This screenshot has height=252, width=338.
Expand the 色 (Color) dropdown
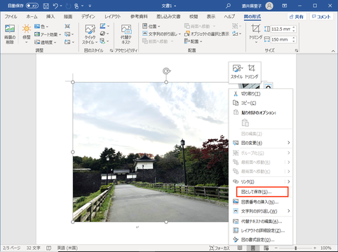coord(41,27)
